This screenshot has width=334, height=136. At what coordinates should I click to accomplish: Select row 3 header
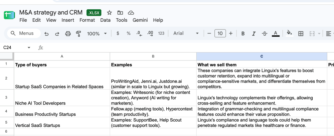6,98
